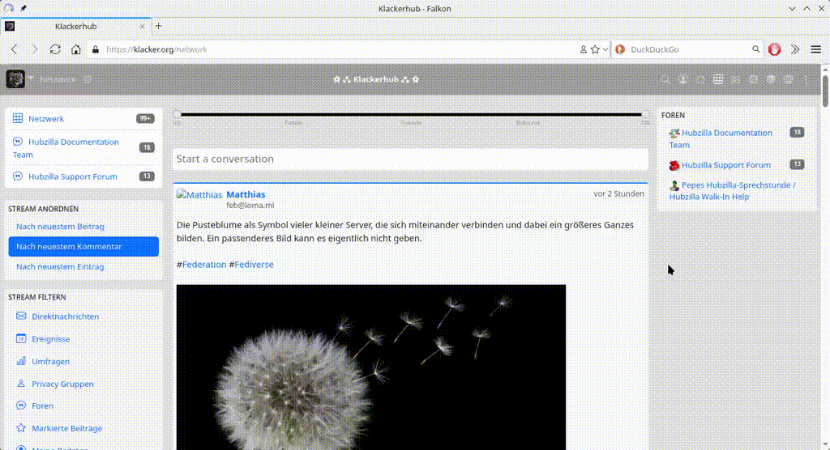Viewport: 830px width, 450px height.
Task: Open the #Federation hashtag
Action: pos(203,265)
